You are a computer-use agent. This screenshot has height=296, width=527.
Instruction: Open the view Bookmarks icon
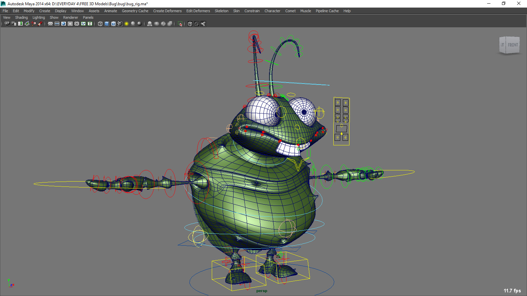coord(20,24)
